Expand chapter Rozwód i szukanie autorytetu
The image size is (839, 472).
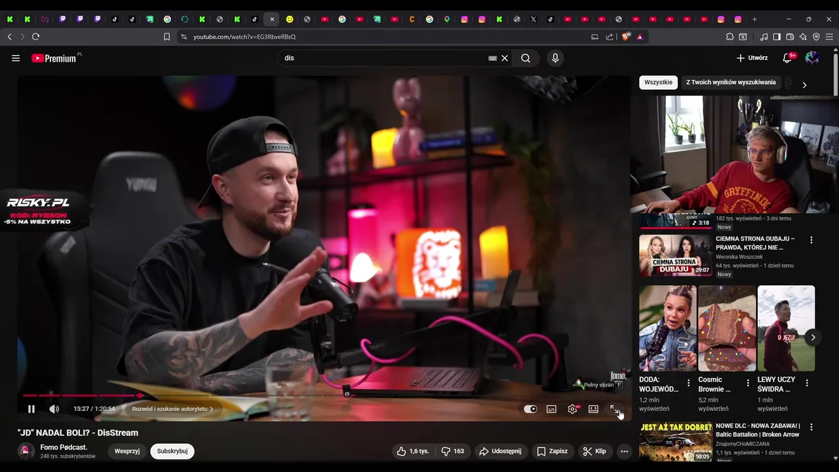[x=172, y=409]
